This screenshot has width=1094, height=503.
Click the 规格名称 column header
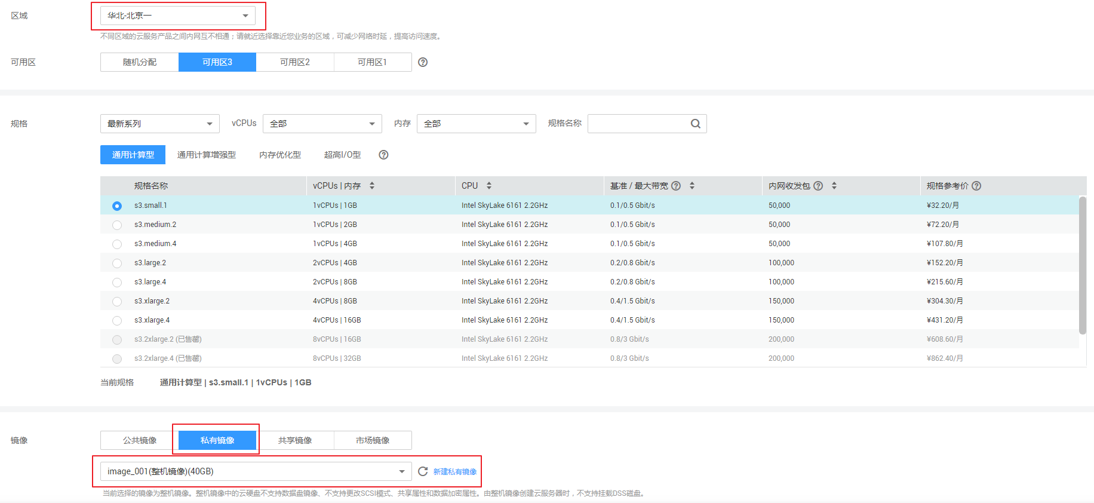151,186
